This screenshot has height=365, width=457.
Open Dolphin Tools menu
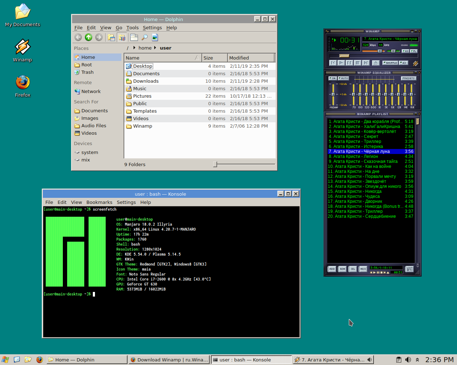click(x=132, y=27)
